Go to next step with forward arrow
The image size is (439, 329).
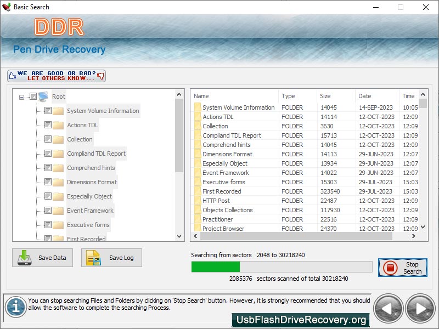click(x=420, y=309)
